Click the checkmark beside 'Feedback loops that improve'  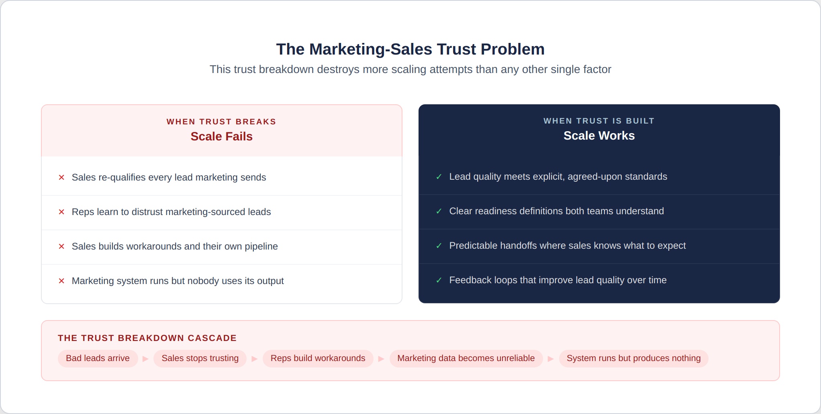pyautogui.click(x=439, y=280)
